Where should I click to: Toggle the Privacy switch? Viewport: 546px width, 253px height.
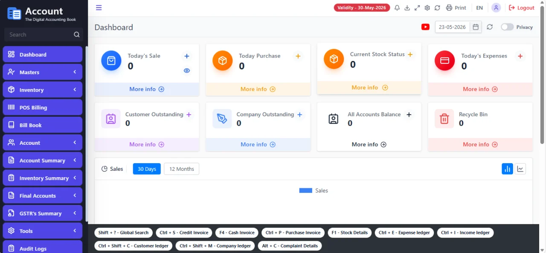pos(507,27)
